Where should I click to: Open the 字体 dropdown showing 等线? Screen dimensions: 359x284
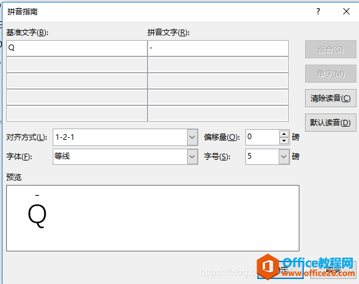pyautogui.click(x=192, y=157)
